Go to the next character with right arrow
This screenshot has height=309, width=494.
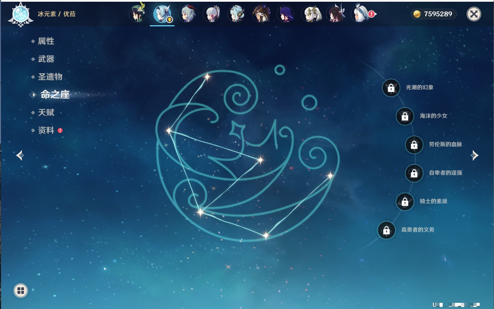point(474,155)
